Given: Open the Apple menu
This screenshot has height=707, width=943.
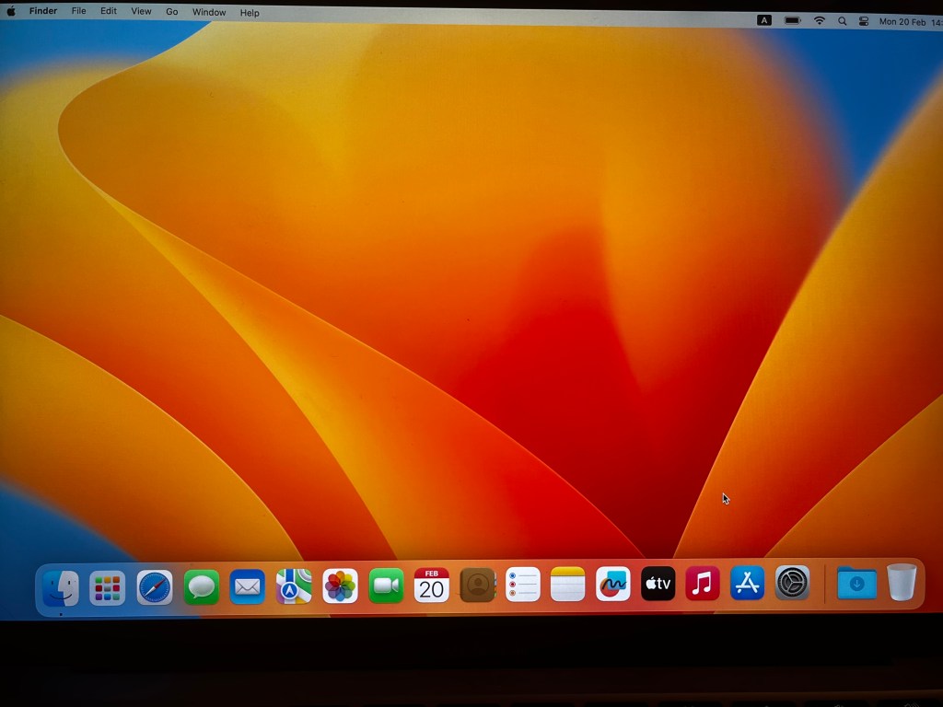Looking at the screenshot, I should coord(11,12).
